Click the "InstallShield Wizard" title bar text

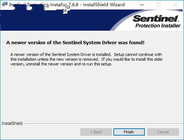coord(104,5)
